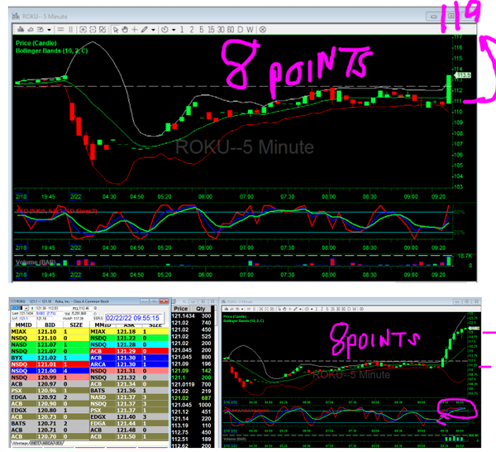Image resolution: width=496 pixels, height=452 pixels.
Task: Switch top chart to 15 minute interval
Action: (211, 29)
